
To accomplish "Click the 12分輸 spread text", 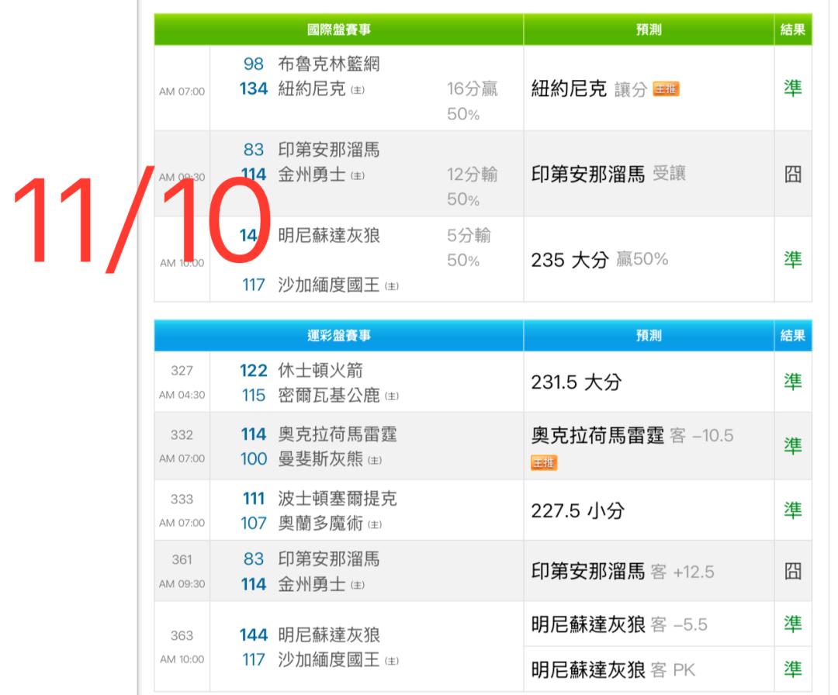I will (473, 175).
